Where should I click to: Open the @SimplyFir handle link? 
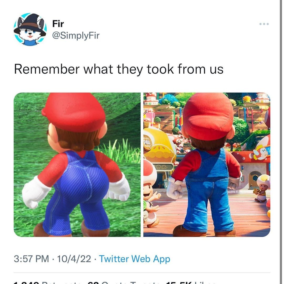click(x=76, y=35)
